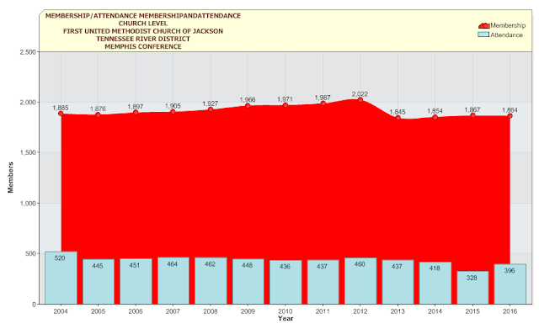Click the 2016 membership marker 1,864
The height and width of the screenshot is (329, 539).
coord(510,116)
